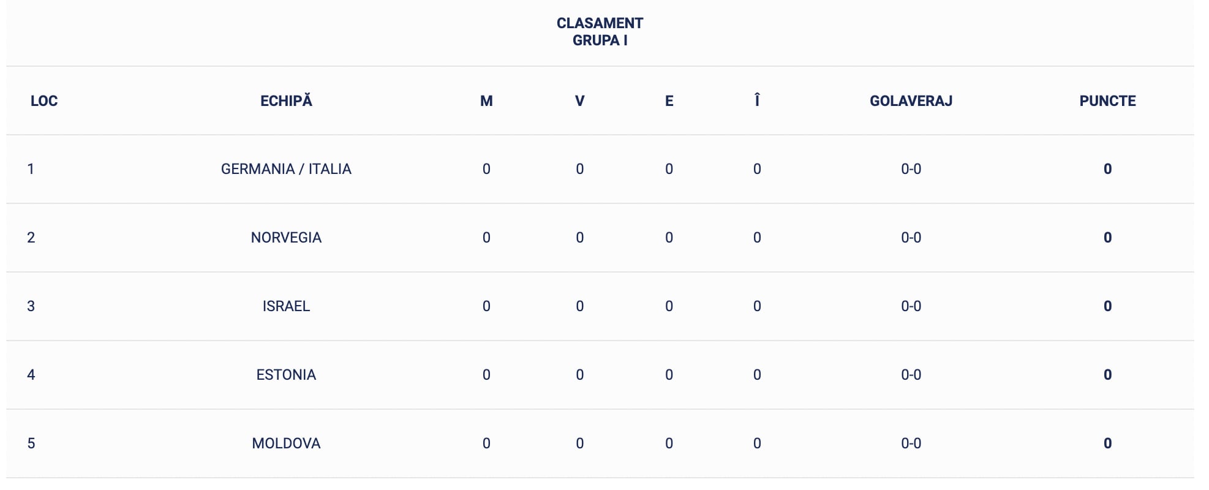Click the V wins column header
The width and height of the screenshot is (1209, 490).
tap(579, 101)
